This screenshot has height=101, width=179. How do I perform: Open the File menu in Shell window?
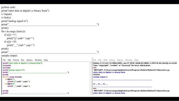click(x=95, y=60)
